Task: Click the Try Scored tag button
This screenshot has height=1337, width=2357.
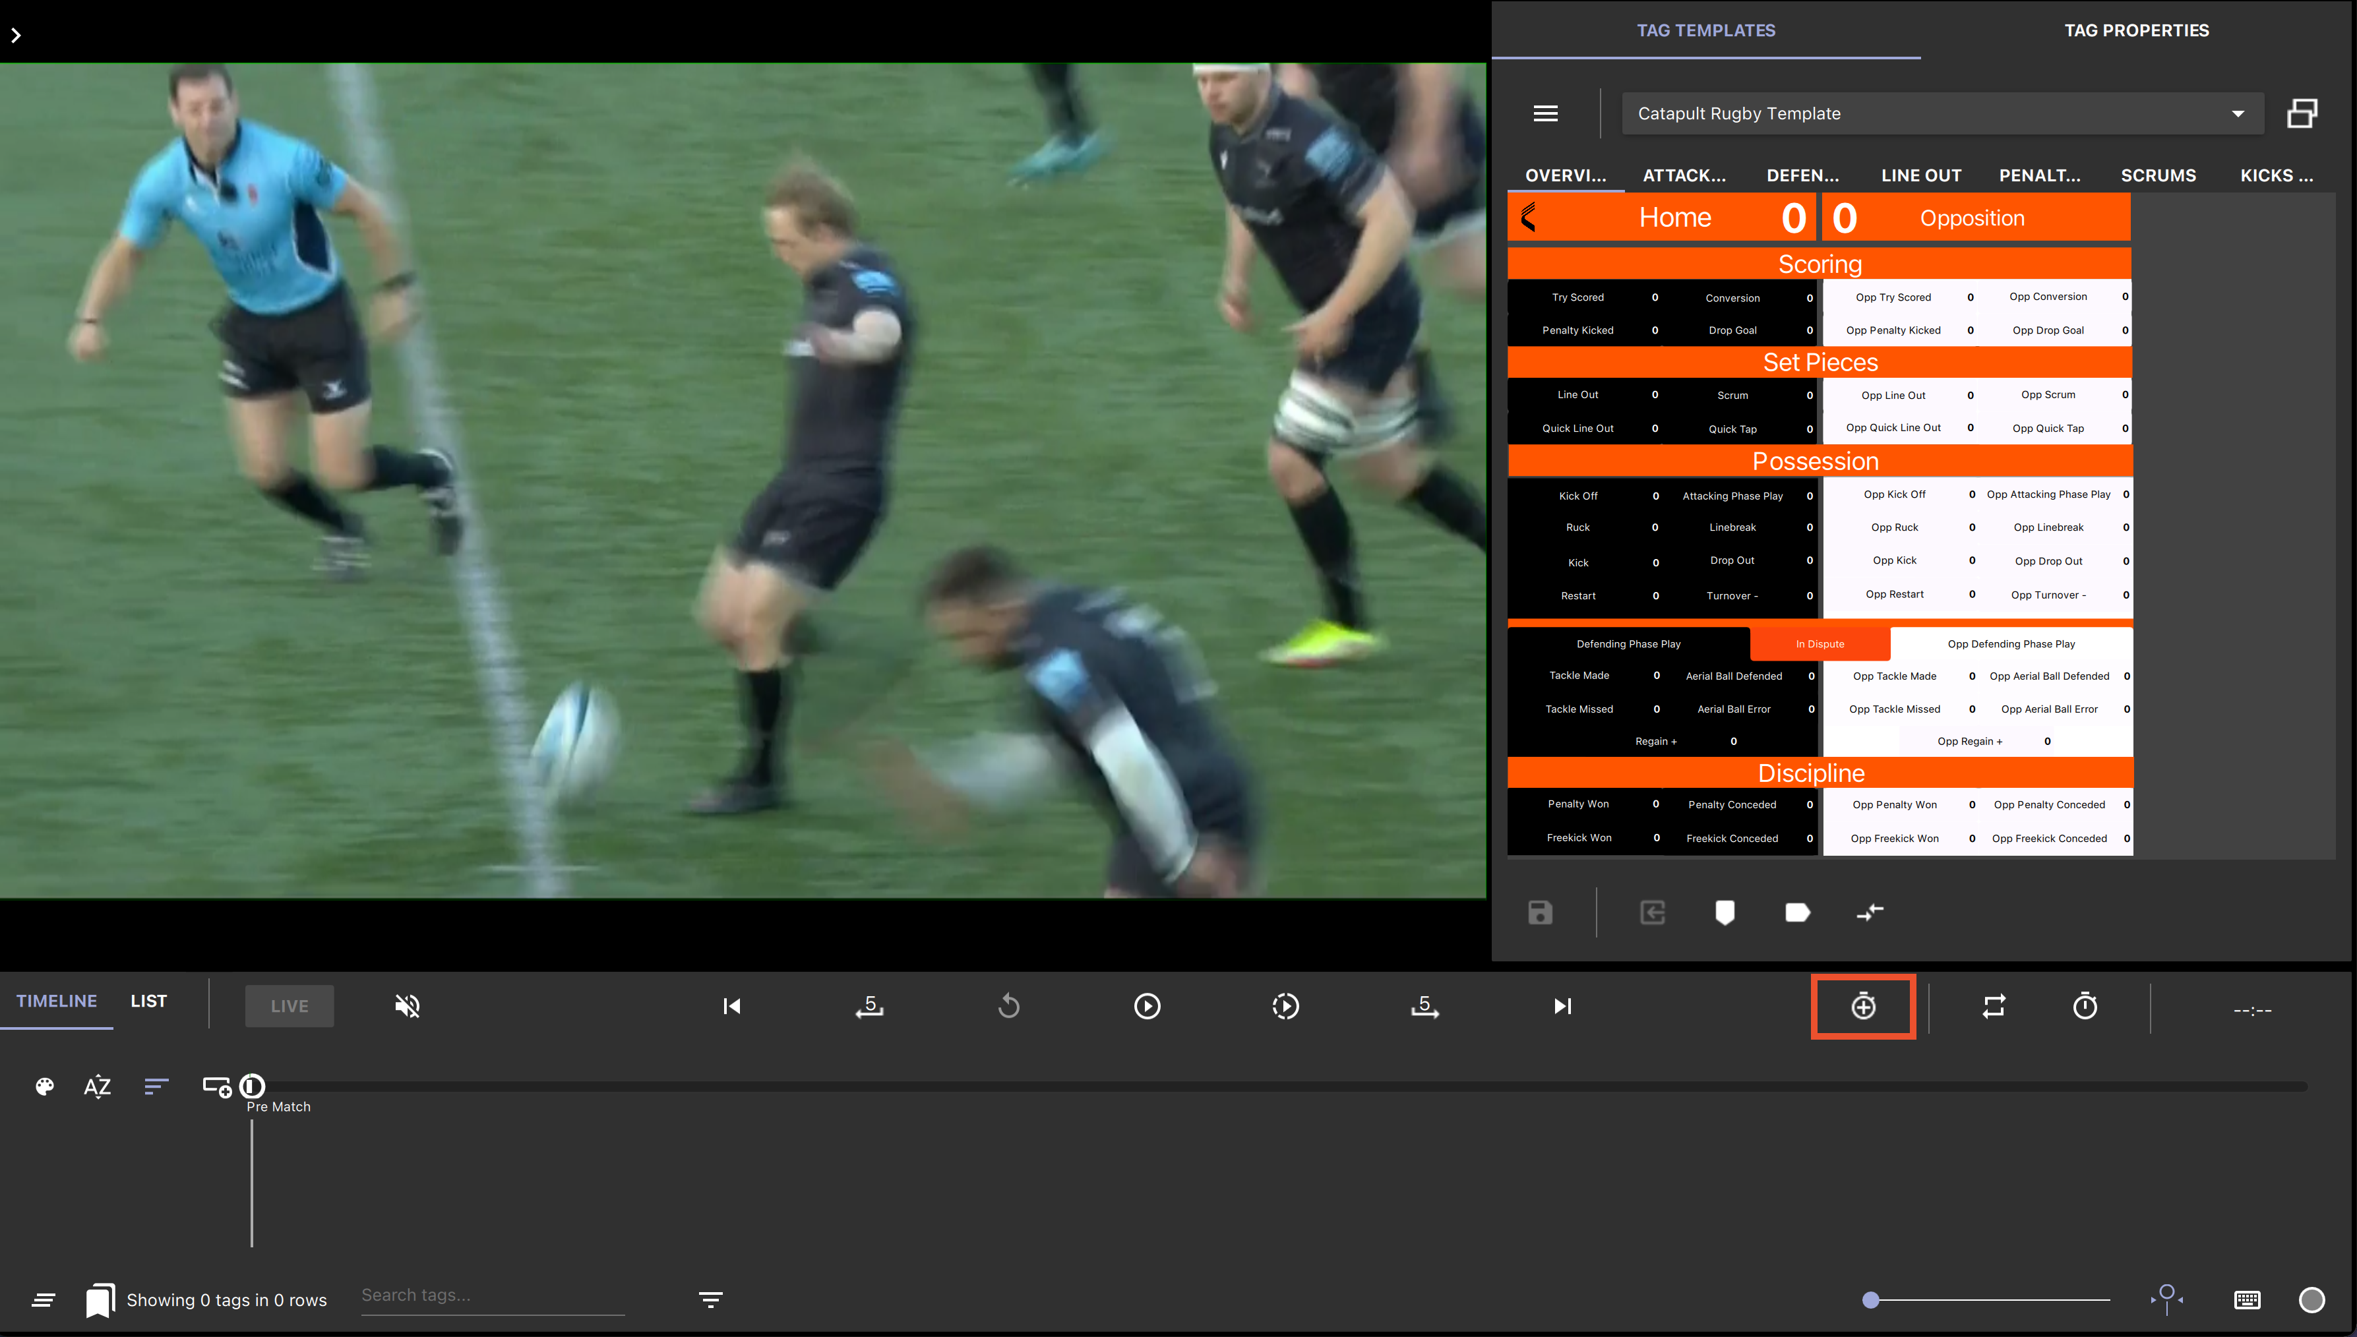Action: coord(1578,297)
